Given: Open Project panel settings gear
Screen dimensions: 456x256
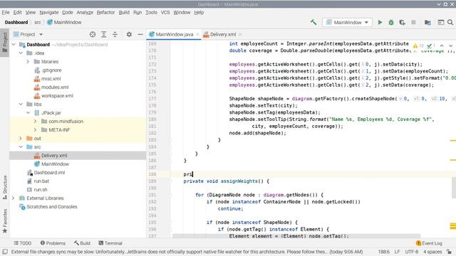Looking at the screenshot, I should [129, 34].
